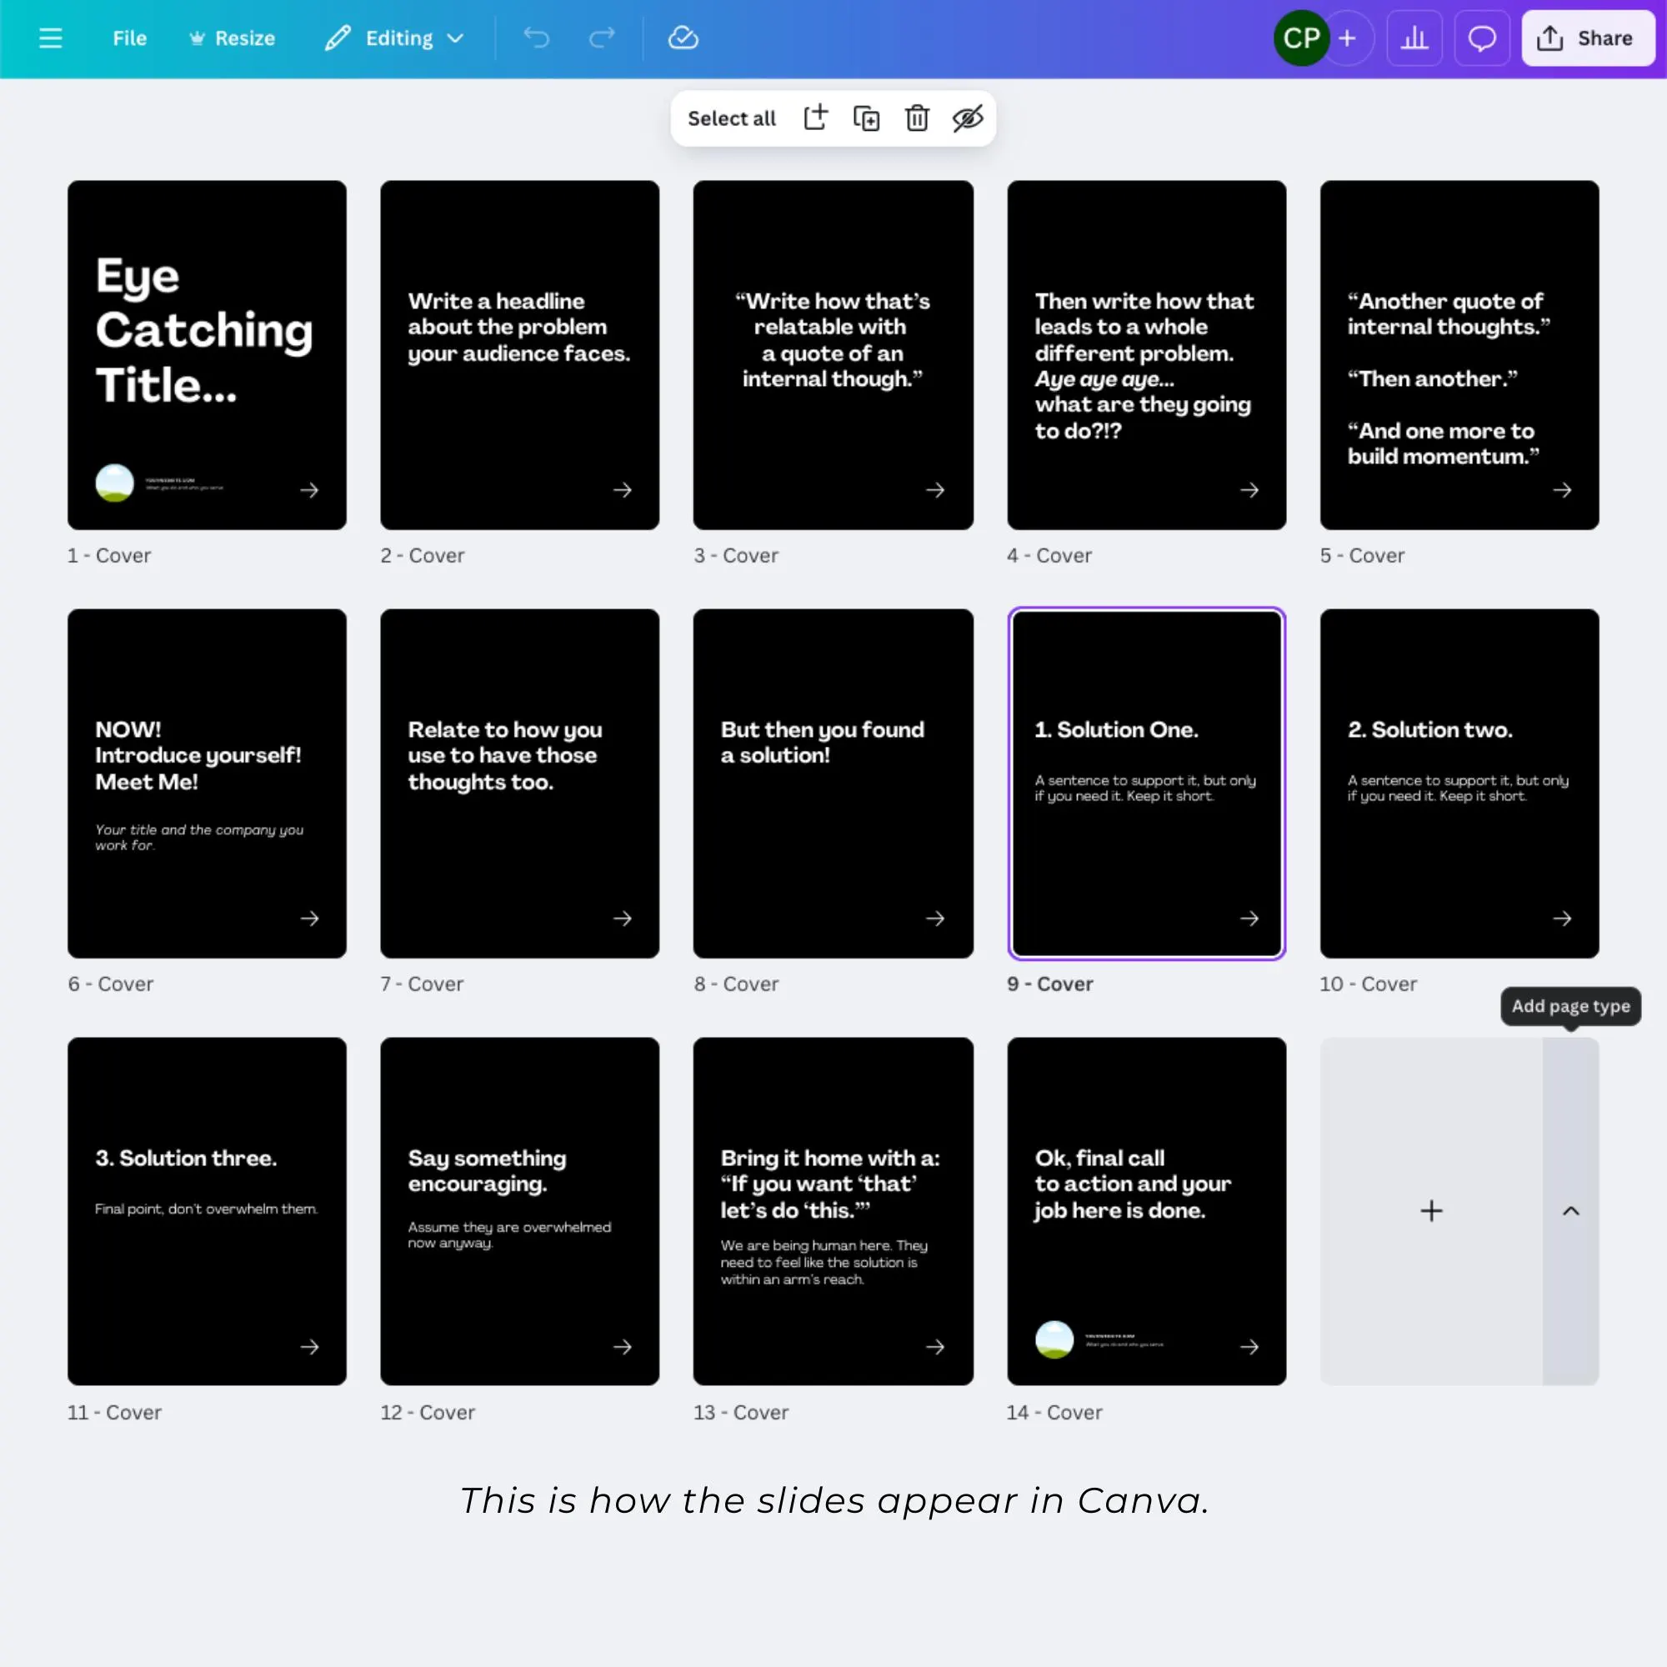Image resolution: width=1667 pixels, height=1667 pixels.
Task: Select the Eye Catching Title slide
Action: 207,354
